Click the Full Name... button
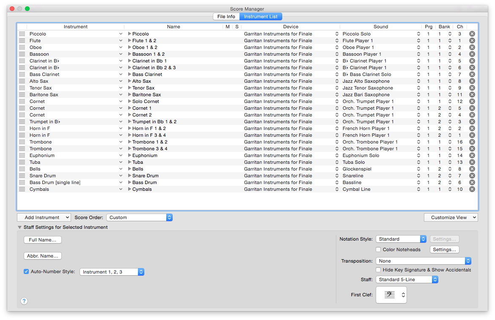The width and height of the screenshot is (495, 320). 43,240
